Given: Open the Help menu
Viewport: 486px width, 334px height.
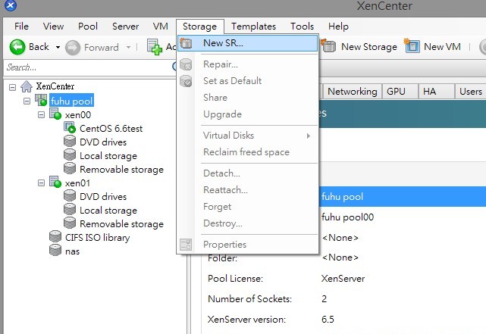Looking at the screenshot, I should pos(338,27).
